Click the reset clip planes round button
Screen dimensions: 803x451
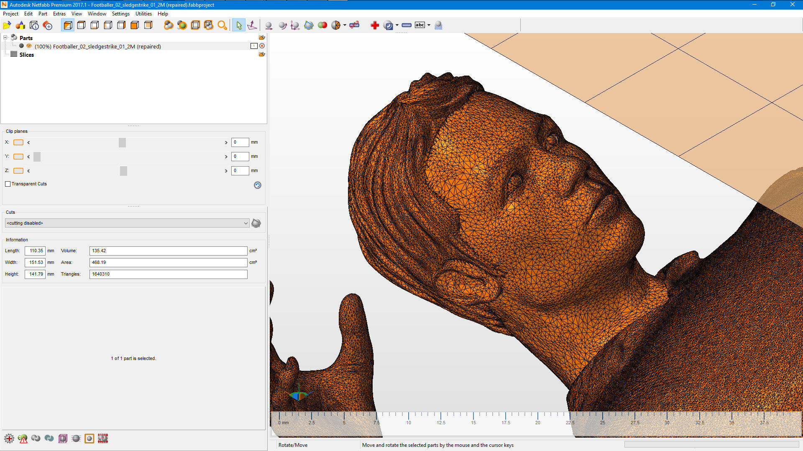coord(258,185)
